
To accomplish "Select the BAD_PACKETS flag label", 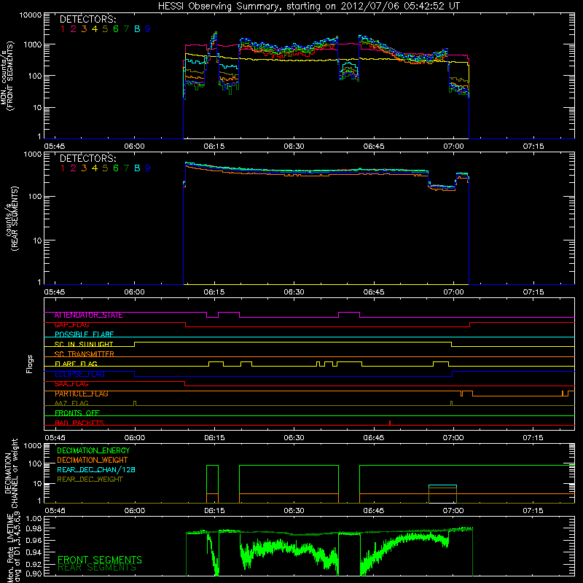I will (x=79, y=423).
